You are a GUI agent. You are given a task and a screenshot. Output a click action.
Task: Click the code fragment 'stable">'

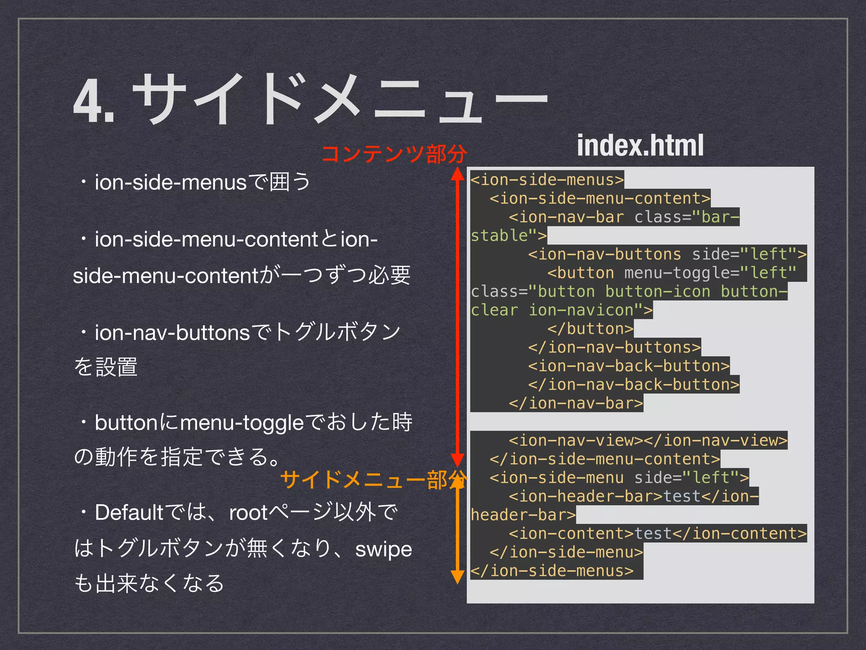coord(509,235)
